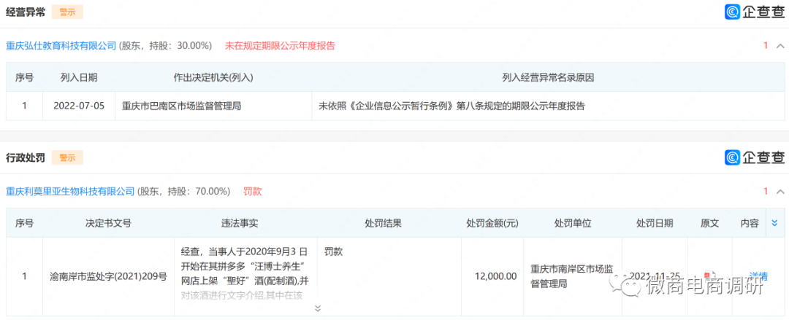
Task: Collapse the 重庆利莫里亚生物科技 penalty section
Action: coord(780,192)
